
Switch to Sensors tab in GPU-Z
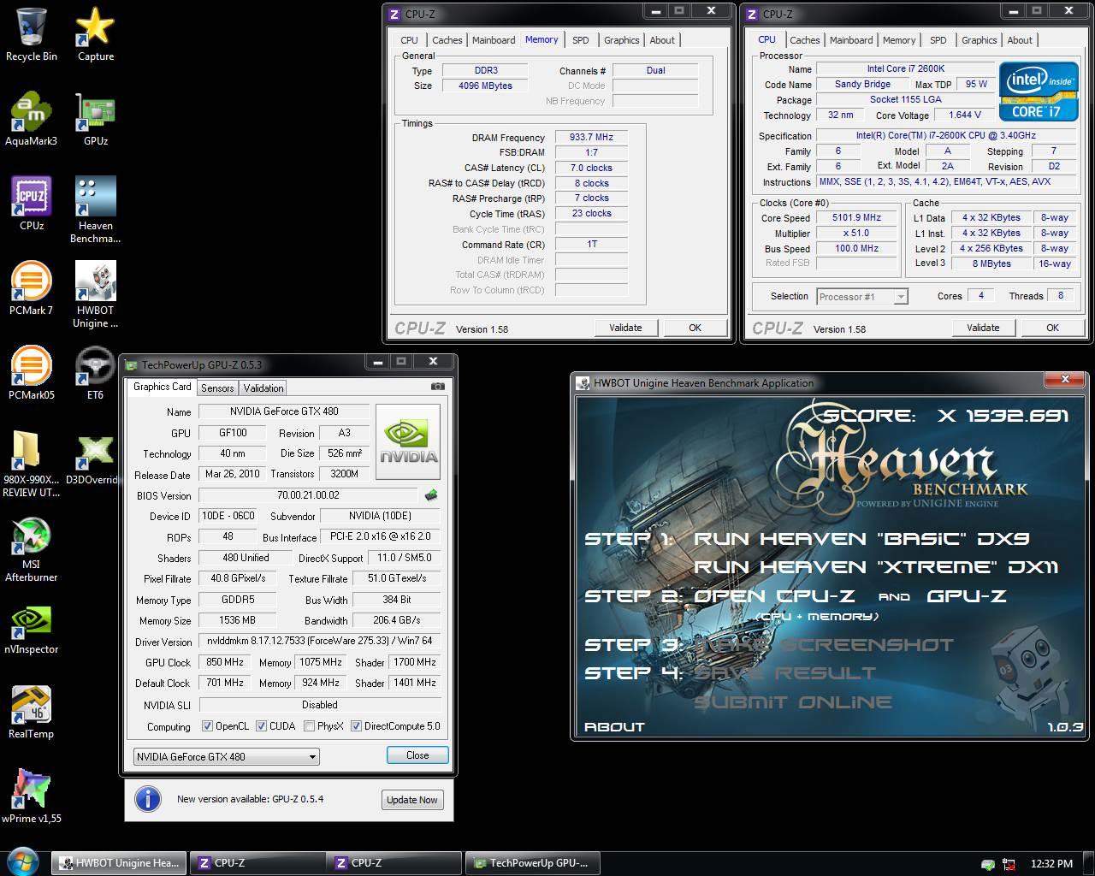click(x=217, y=388)
